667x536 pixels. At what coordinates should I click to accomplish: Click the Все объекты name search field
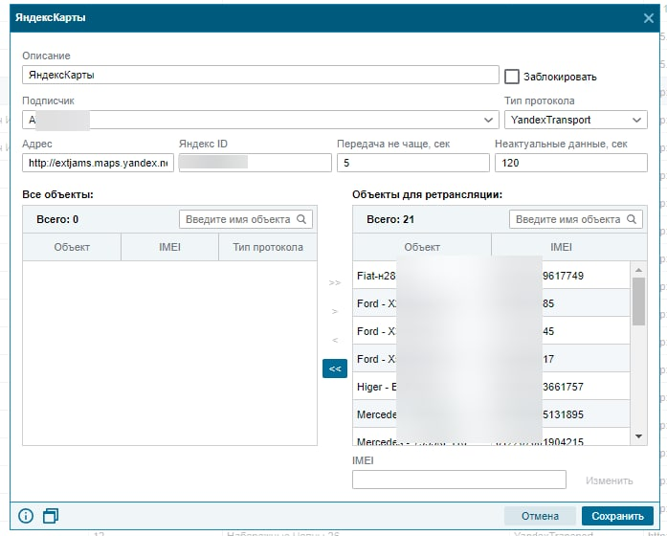pyautogui.click(x=246, y=219)
